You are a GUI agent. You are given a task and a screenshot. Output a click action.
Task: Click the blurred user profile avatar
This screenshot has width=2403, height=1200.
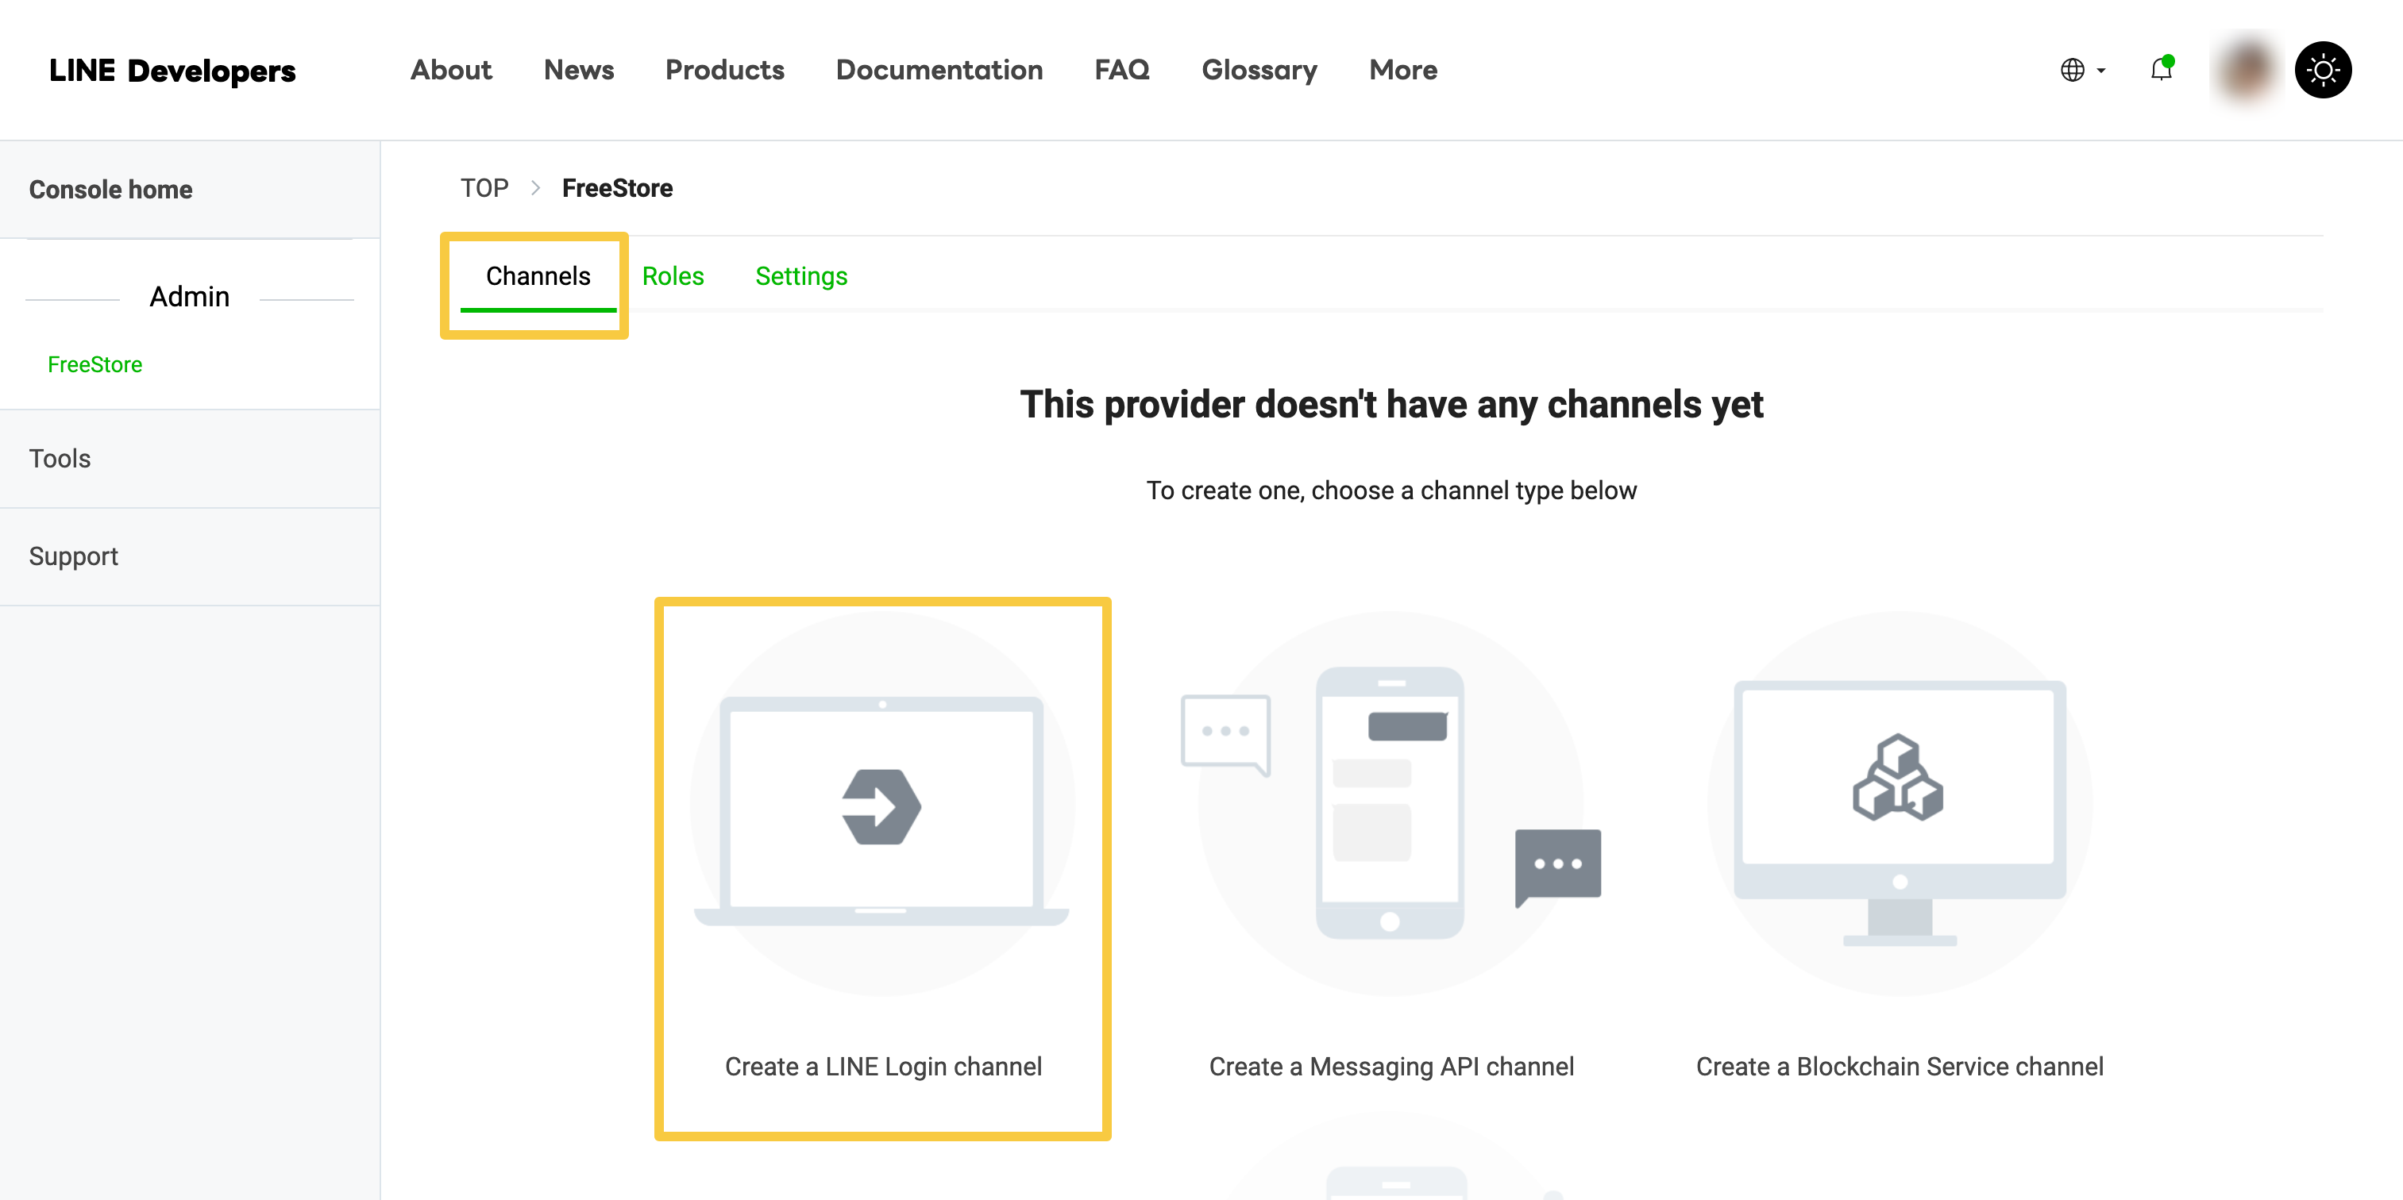click(x=2247, y=70)
